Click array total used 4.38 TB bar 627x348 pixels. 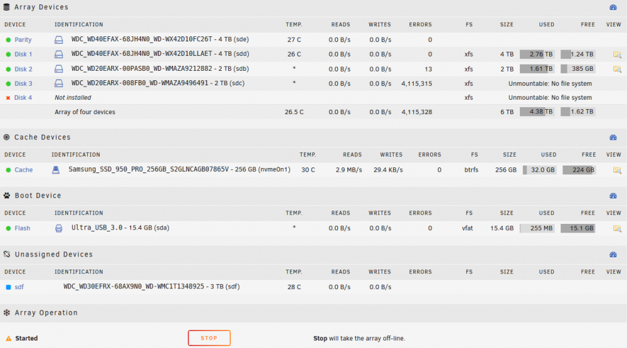tap(537, 112)
